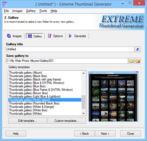
Task: Click the Save gallery to path field
Action: 67,61
